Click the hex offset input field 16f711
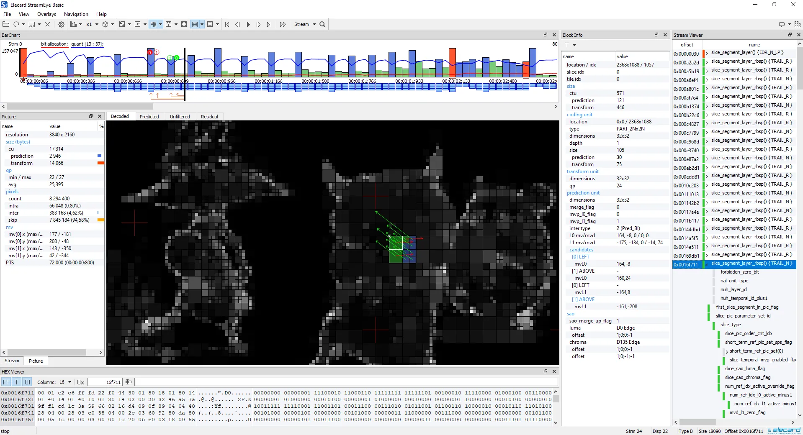Viewport: 803px width, 435px height. [105, 382]
